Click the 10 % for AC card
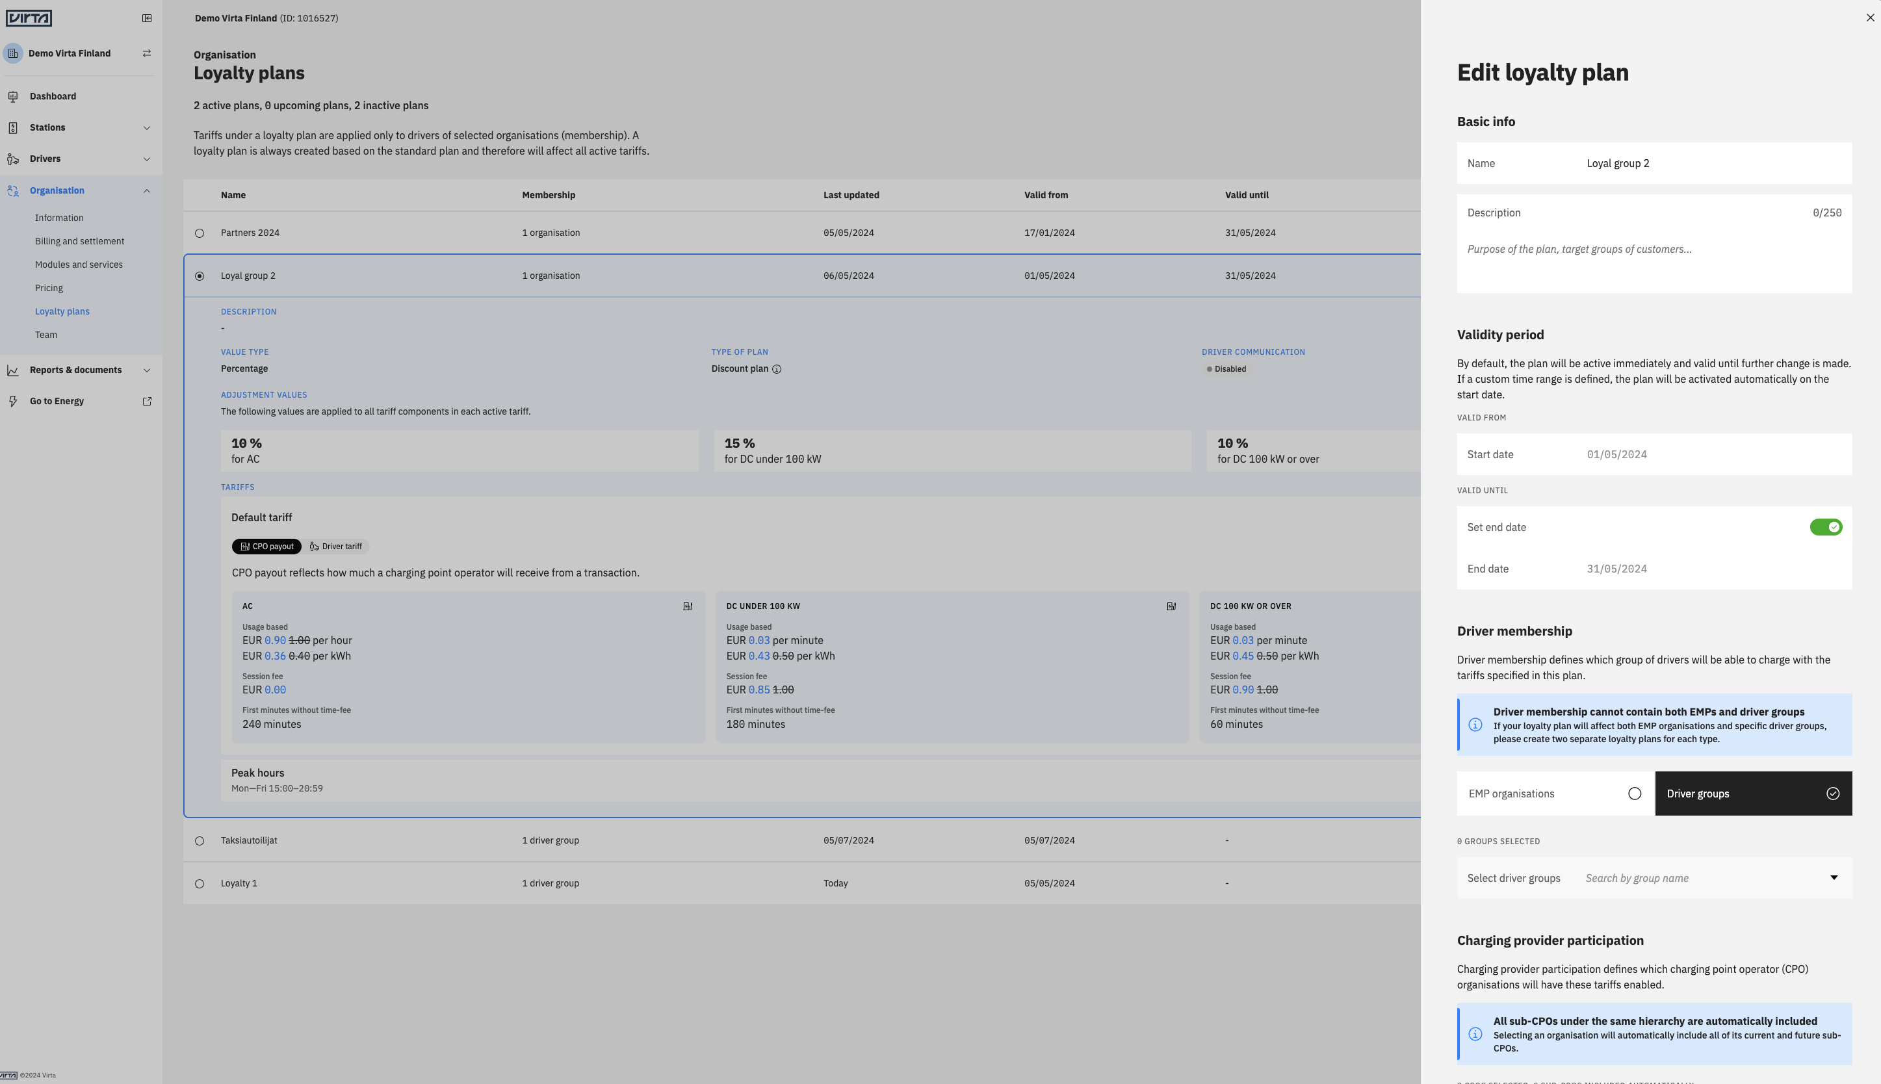Viewport: 1881px width, 1084px height. click(x=460, y=450)
